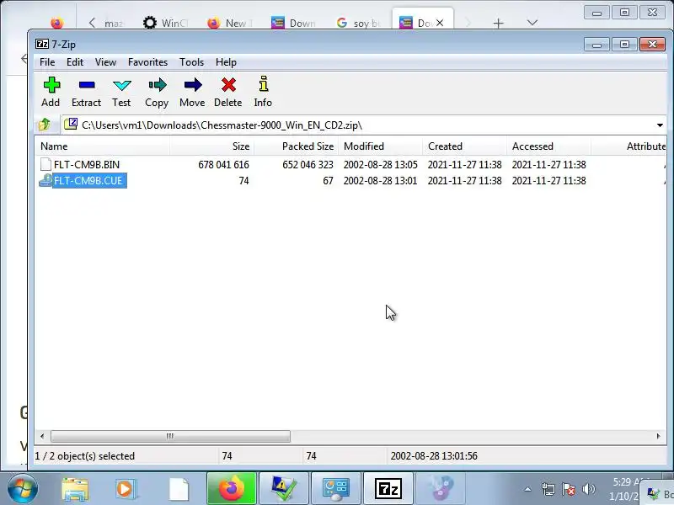
Task: Sort by Packed Size column header
Action: [x=296, y=146]
